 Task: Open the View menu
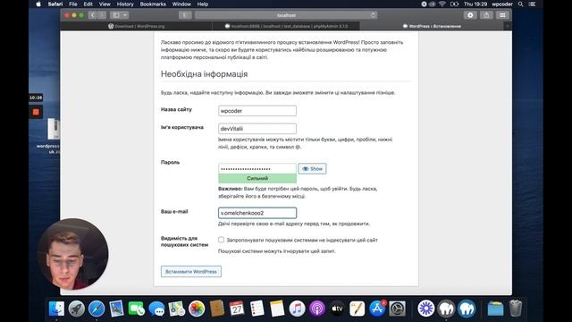[x=105, y=4]
